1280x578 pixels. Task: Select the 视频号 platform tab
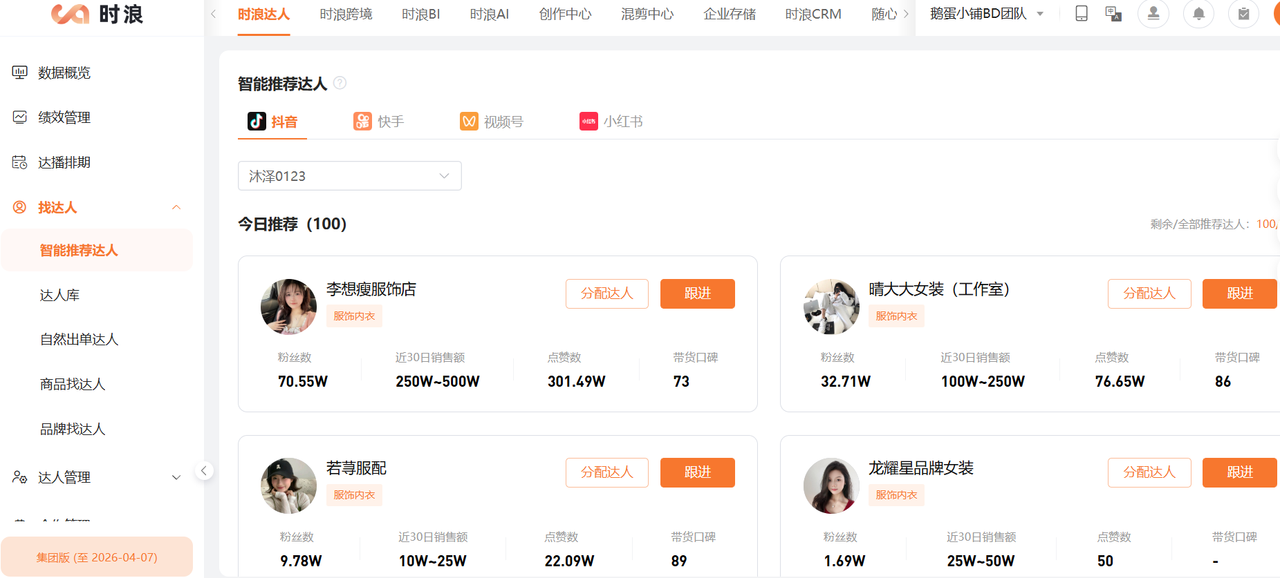[492, 122]
